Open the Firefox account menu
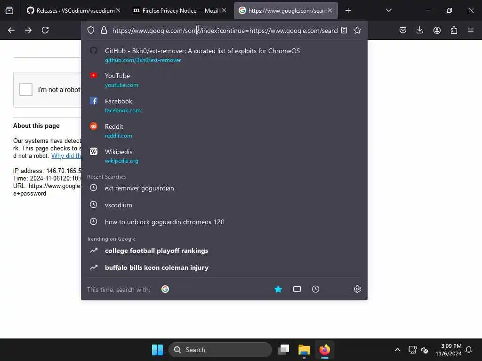The height and width of the screenshot is (361, 482). pyautogui.click(x=437, y=30)
